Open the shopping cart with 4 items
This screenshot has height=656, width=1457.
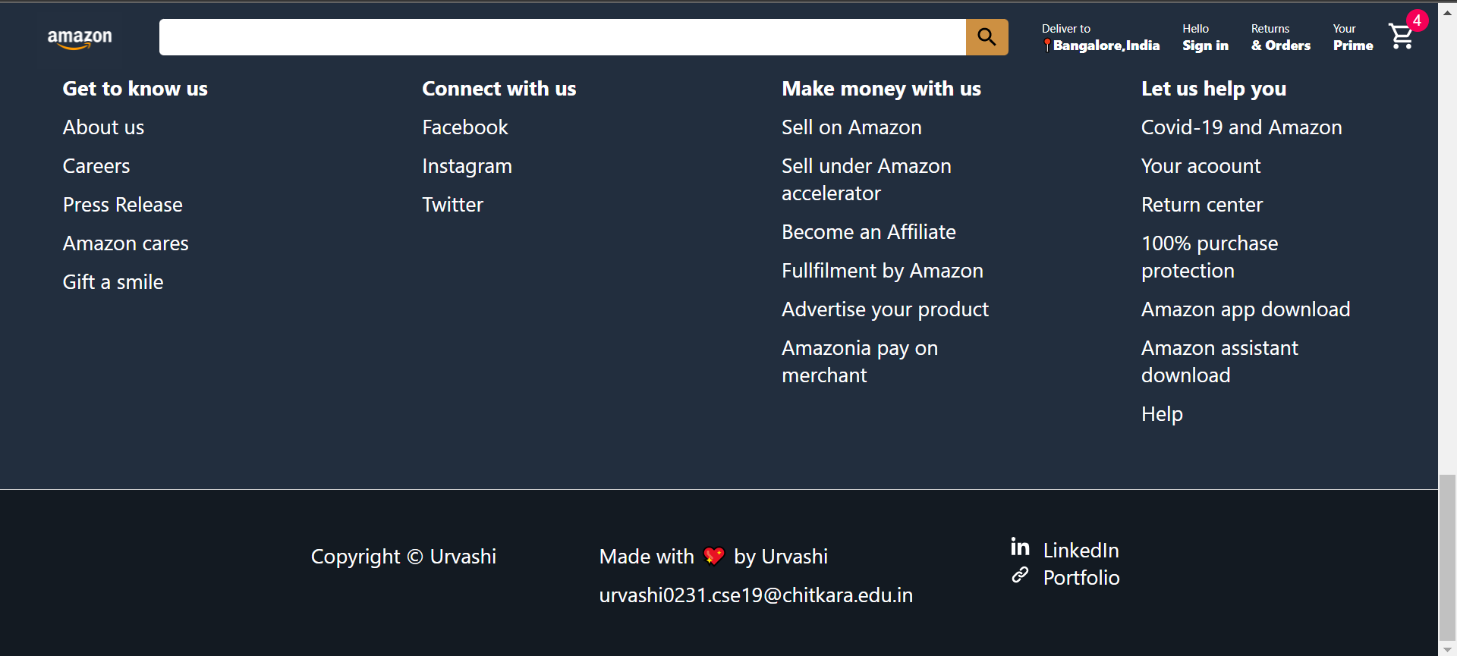[1400, 37]
